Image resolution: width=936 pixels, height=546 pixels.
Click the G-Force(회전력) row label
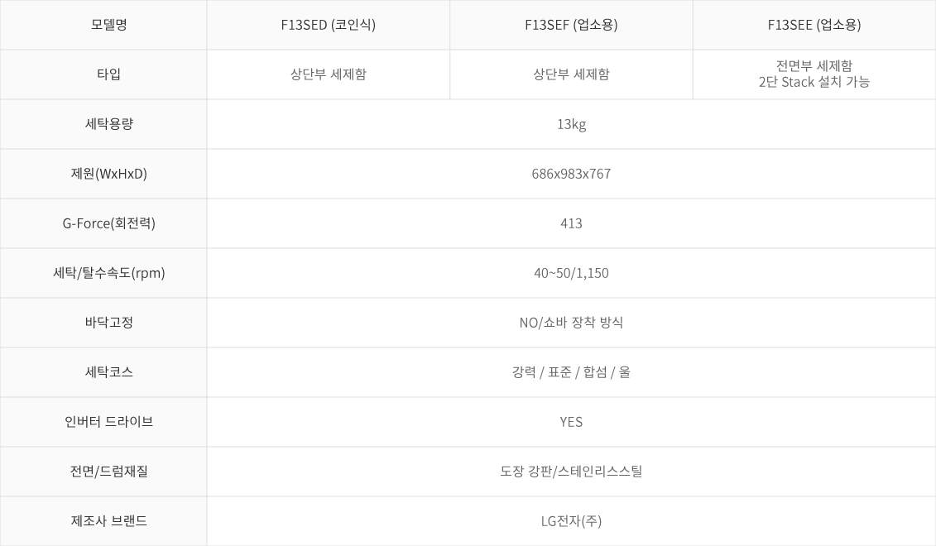tap(108, 223)
